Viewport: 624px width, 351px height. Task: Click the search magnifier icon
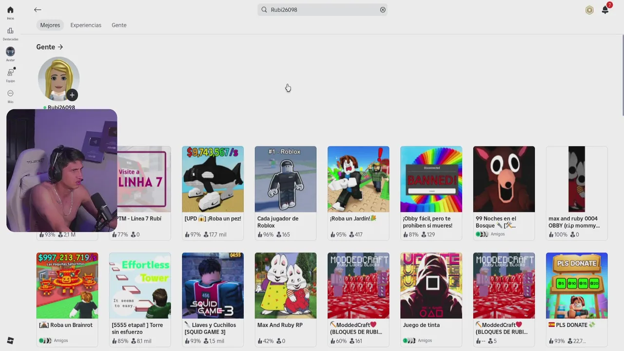(x=264, y=10)
